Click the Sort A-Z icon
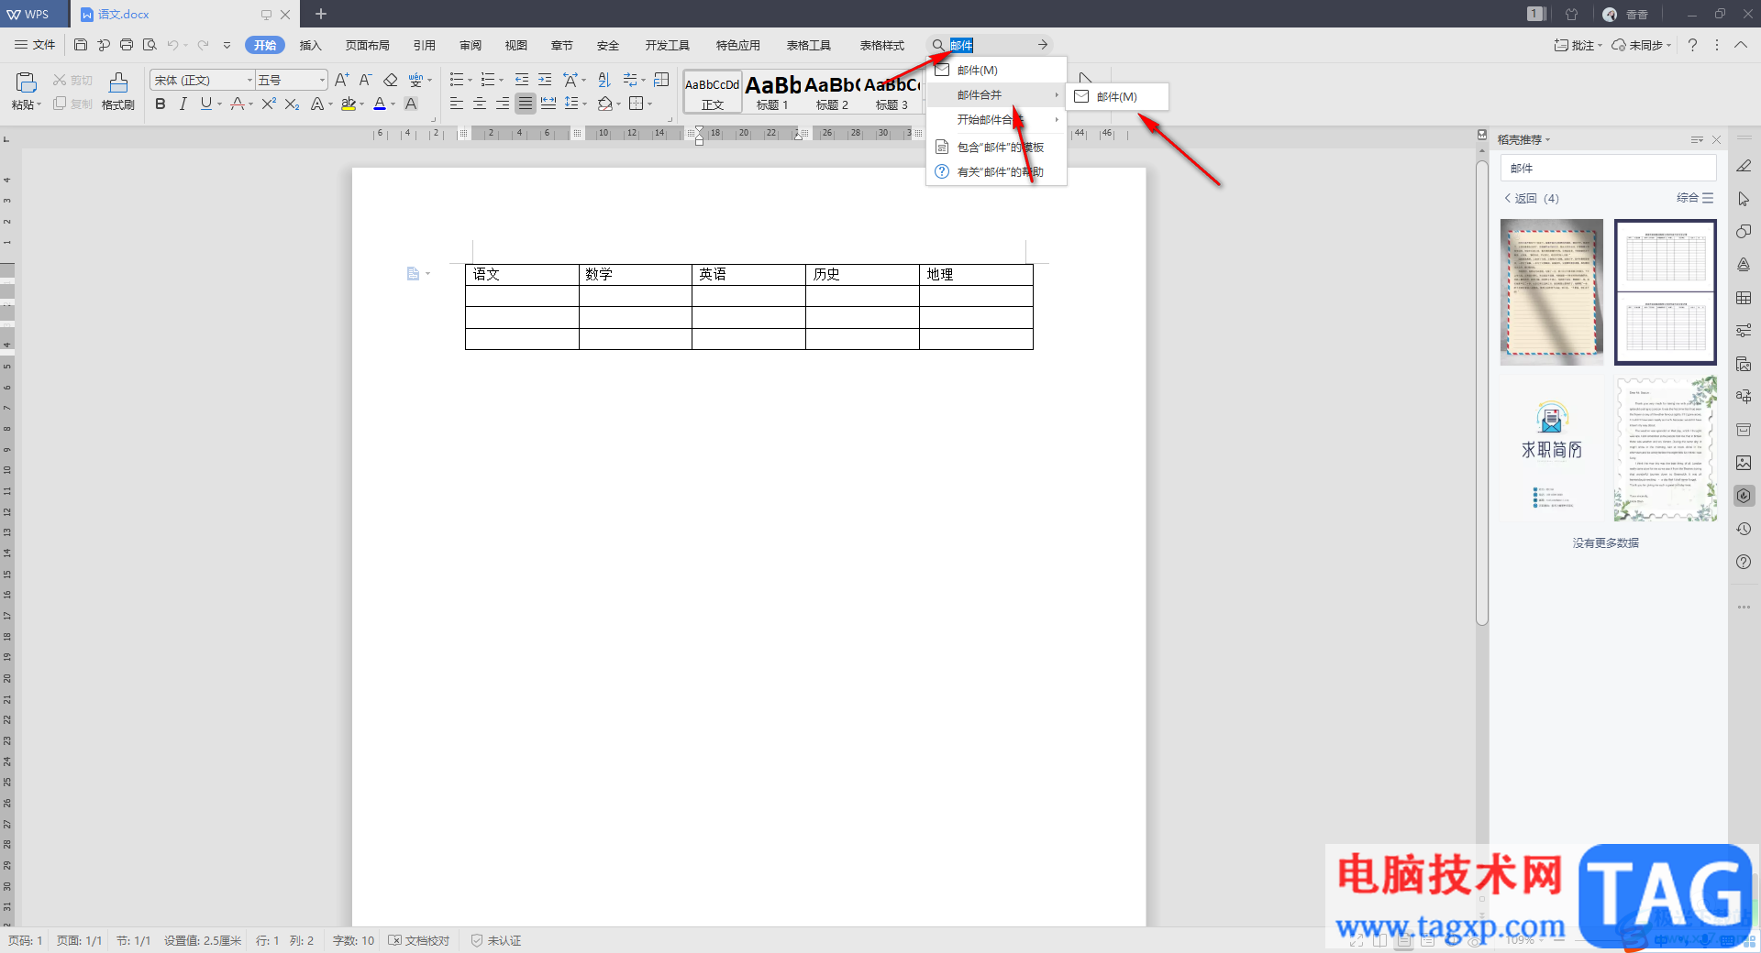1761x953 pixels. [604, 80]
